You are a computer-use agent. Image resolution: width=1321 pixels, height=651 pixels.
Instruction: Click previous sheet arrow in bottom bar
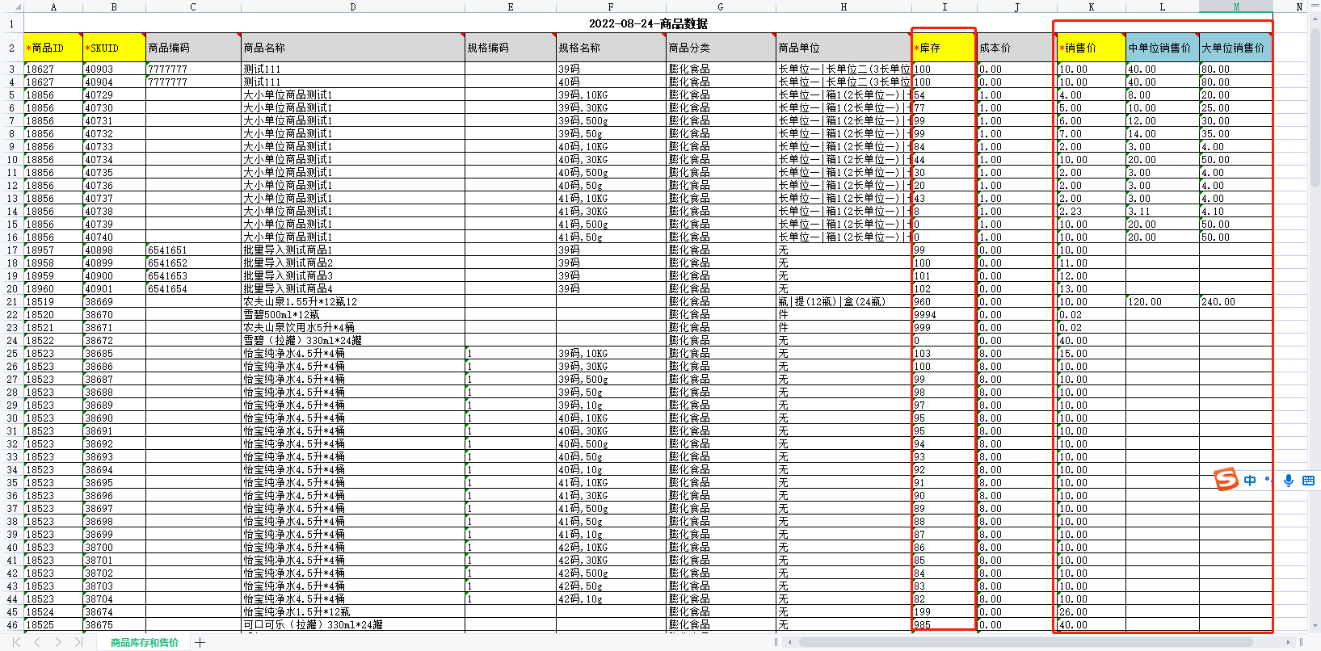pos(37,642)
